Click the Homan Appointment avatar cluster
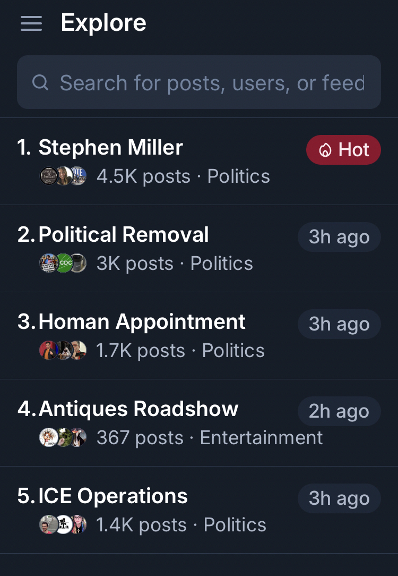This screenshot has height=576, width=398. point(63,351)
